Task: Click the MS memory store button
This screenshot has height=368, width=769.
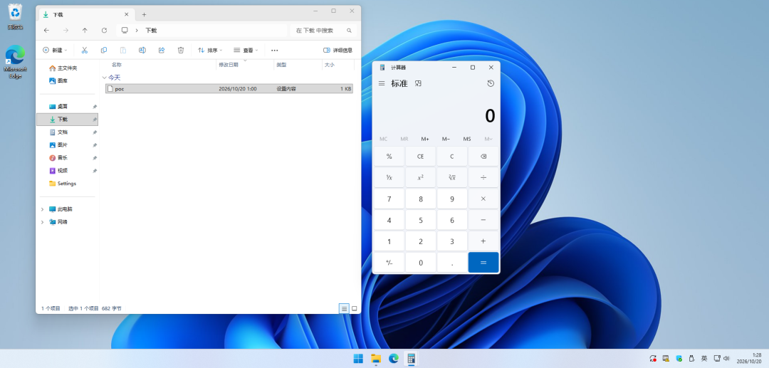Action: [x=467, y=140]
